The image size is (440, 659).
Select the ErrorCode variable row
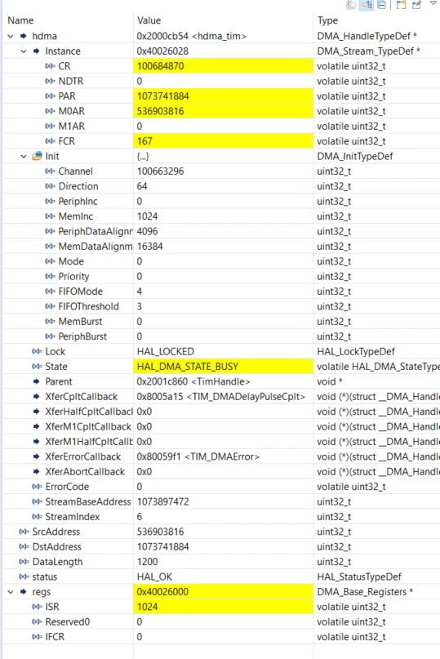click(x=221, y=487)
